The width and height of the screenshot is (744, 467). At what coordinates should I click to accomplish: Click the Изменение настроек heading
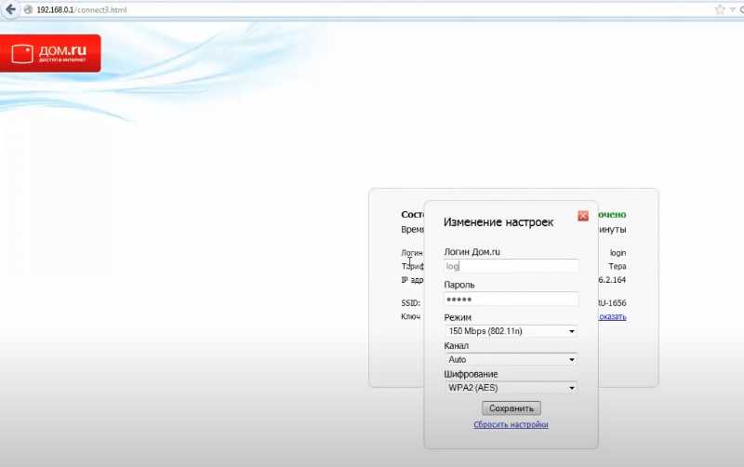click(498, 222)
